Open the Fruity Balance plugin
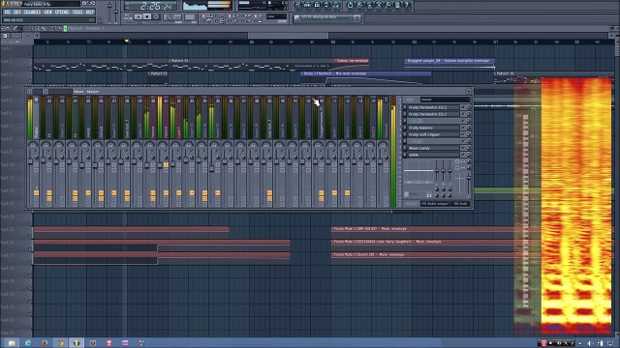Viewport: 620px width, 348px height. [x=433, y=128]
